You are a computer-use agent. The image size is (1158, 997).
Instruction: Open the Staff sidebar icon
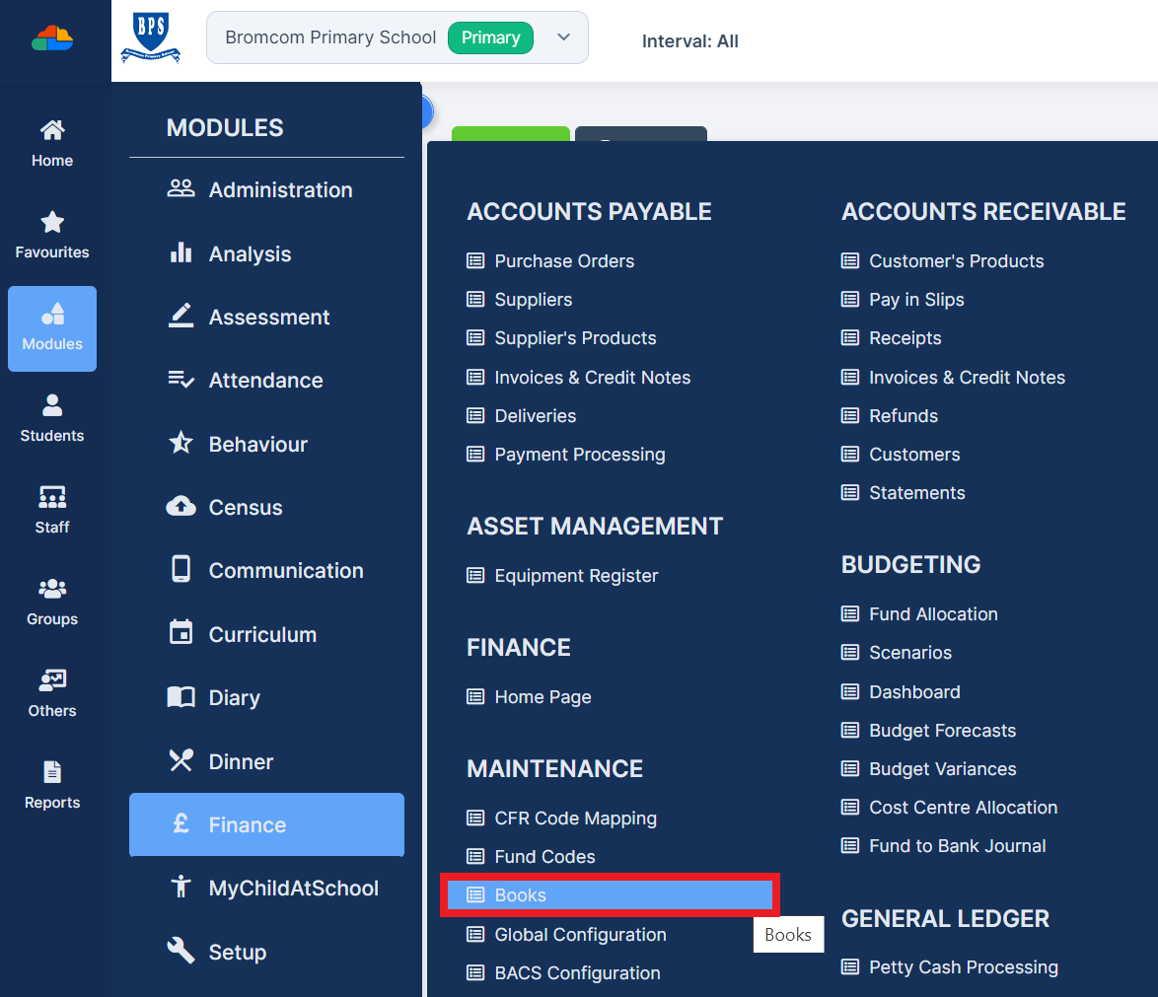pyautogui.click(x=51, y=497)
